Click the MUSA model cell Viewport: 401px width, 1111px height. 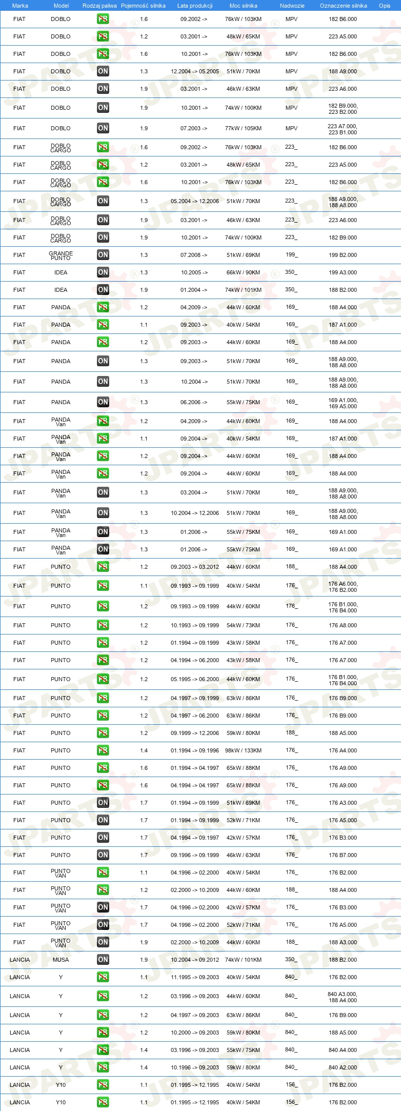(61, 960)
